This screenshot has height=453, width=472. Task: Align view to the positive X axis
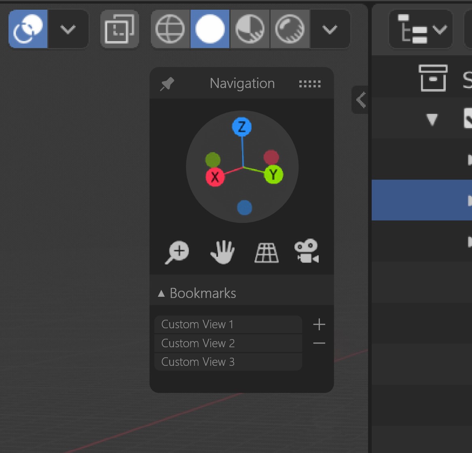tap(215, 177)
